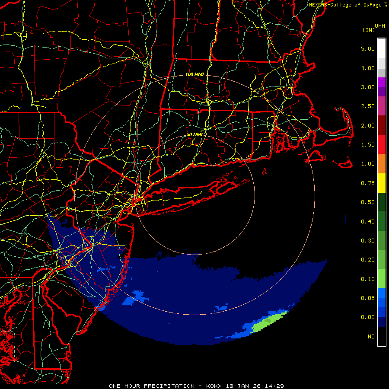Click the yellow swatch beside 0.75

(x=382, y=183)
